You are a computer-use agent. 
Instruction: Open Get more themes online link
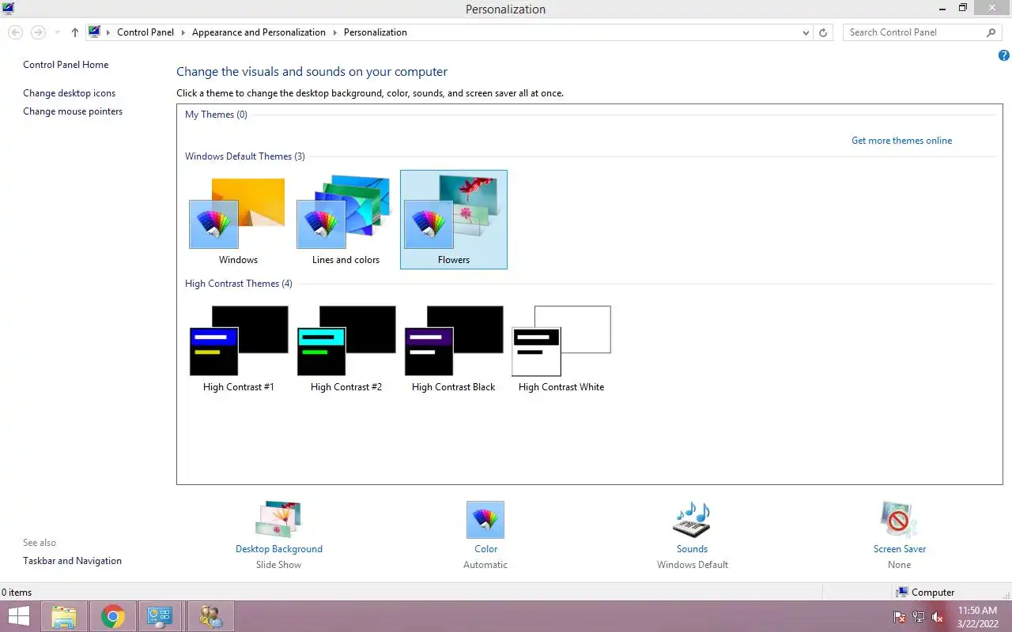point(901,141)
